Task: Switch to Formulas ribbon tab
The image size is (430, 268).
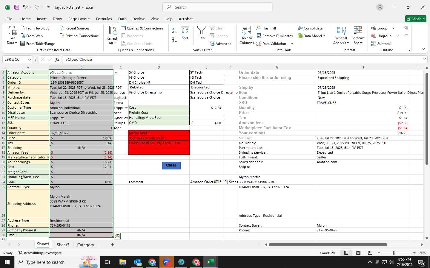Action: pos(104,19)
